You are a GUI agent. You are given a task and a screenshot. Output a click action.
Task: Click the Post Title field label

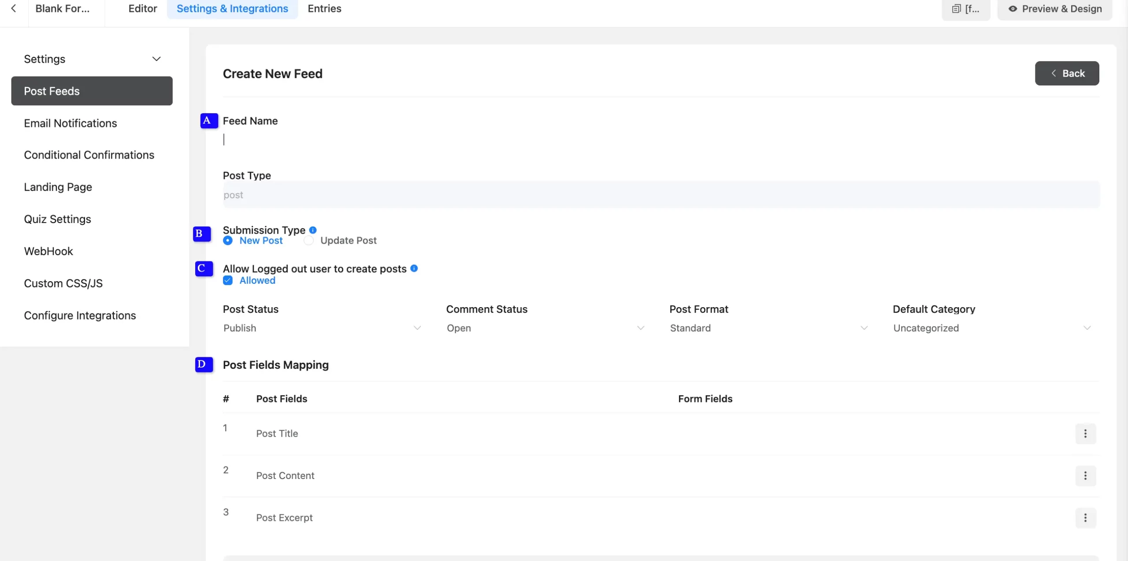[277, 434]
